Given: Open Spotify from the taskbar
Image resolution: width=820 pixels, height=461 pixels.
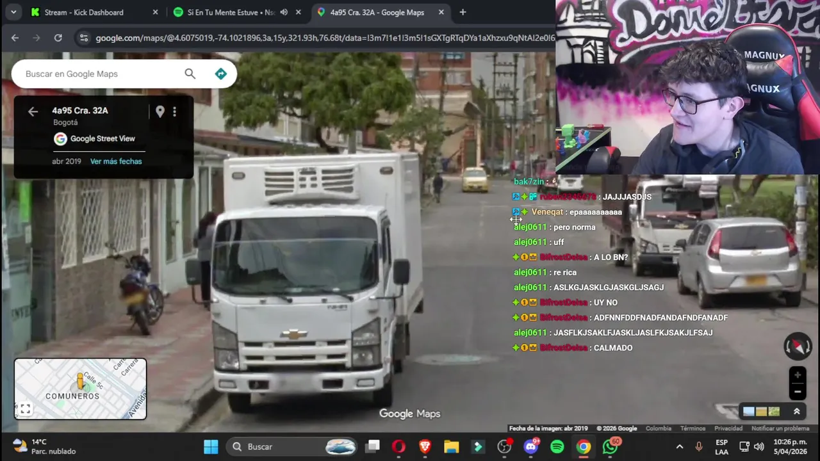Looking at the screenshot, I should pos(557,446).
